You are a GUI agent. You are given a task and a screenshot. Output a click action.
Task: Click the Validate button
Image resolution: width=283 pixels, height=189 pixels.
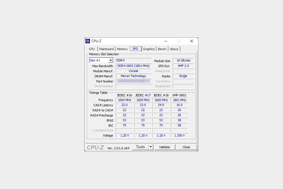[x=164, y=147]
